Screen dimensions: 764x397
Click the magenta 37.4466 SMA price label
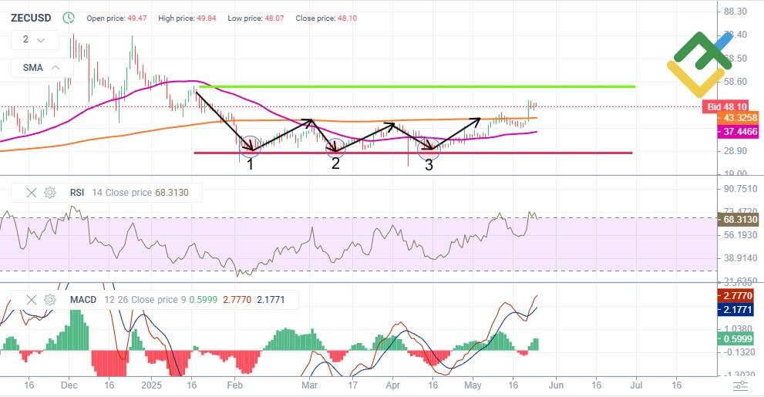point(737,132)
